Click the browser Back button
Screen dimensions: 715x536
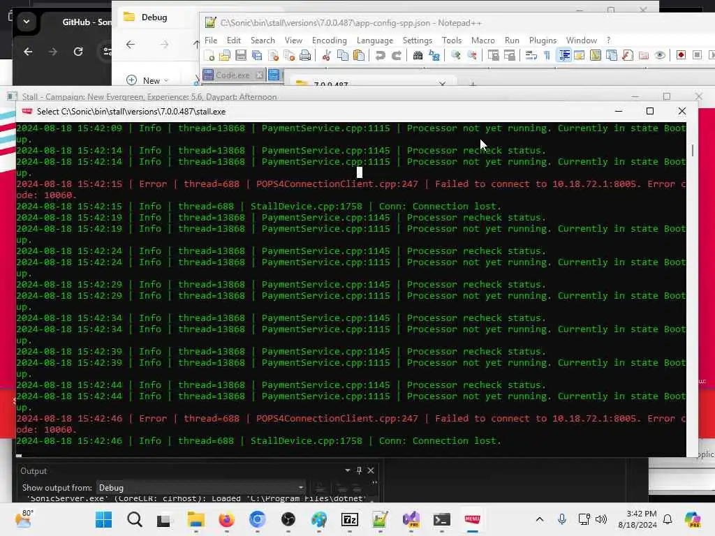pyautogui.click(x=28, y=52)
